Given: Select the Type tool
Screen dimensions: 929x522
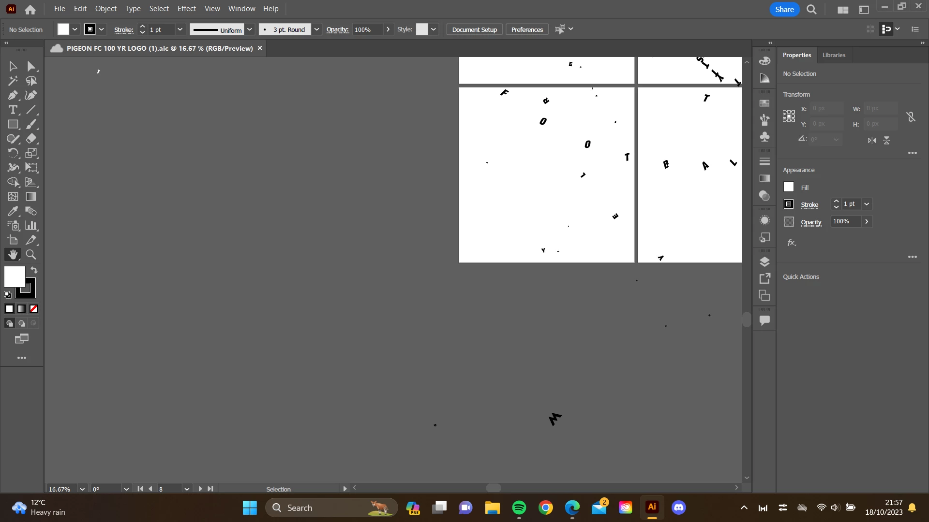Looking at the screenshot, I should (x=13, y=110).
